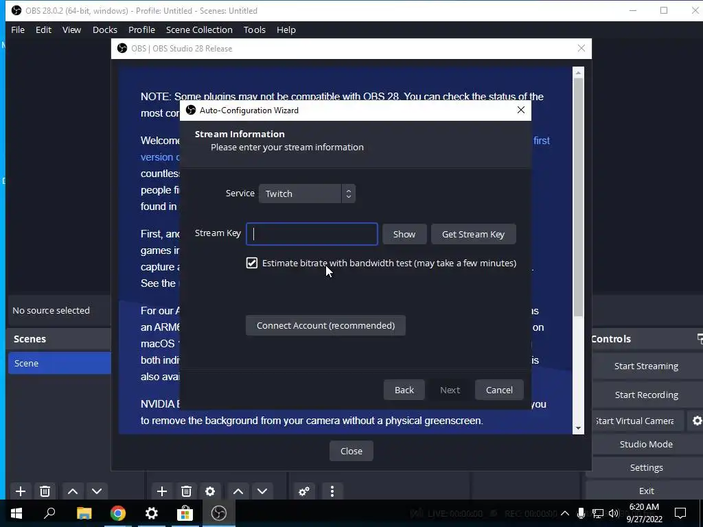This screenshot has height=527, width=703.
Task: Open the volume tray icon
Action: coord(614,513)
